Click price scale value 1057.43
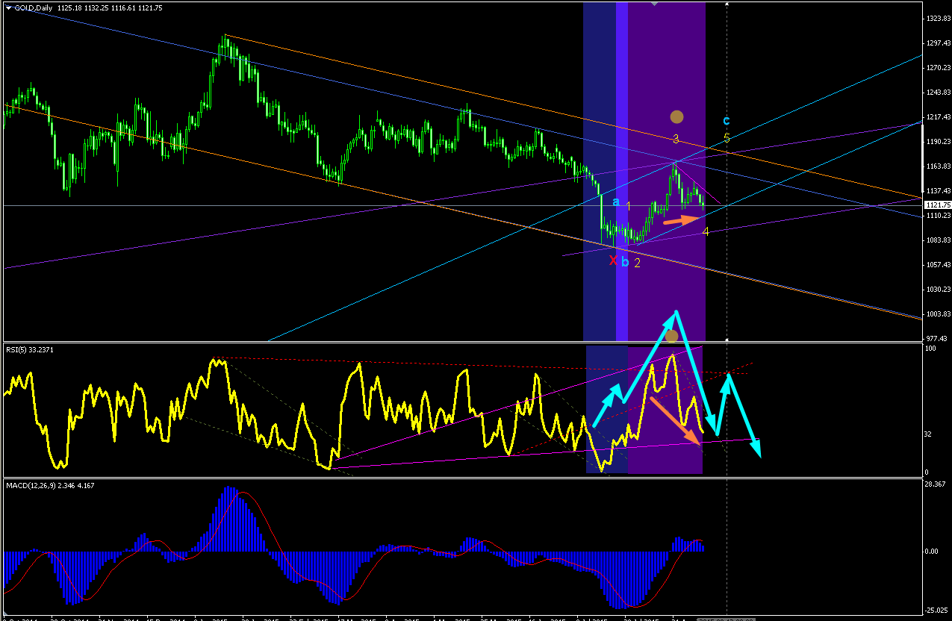Image resolution: width=952 pixels, height=621 pixels. (937, 265)
